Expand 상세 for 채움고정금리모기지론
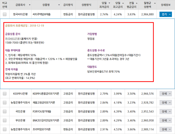This screenshot has height=134, width=175. (165, 103)
